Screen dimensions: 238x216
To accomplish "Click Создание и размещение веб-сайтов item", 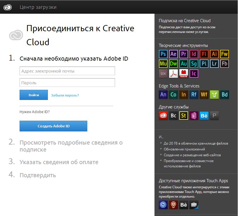I will 192,155.
